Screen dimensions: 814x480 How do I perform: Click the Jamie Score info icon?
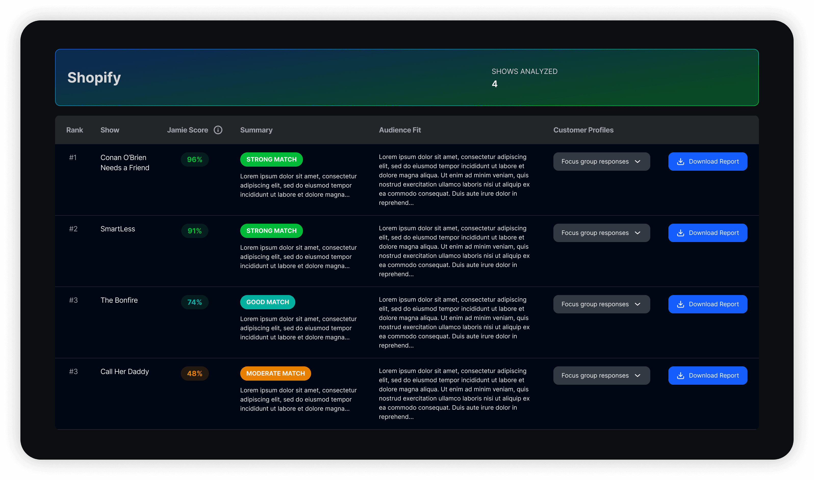(x=218, y=130)
